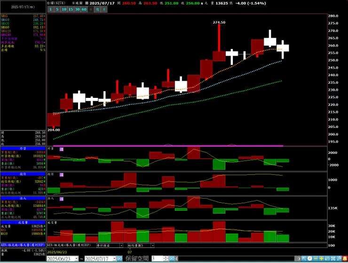Click the 成交量 blue section header
This screenshot has height=263, width=348.
point(23,223)
